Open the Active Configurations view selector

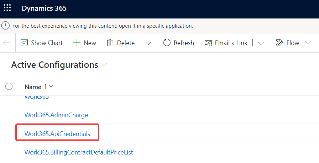click(x=104, y=65)
